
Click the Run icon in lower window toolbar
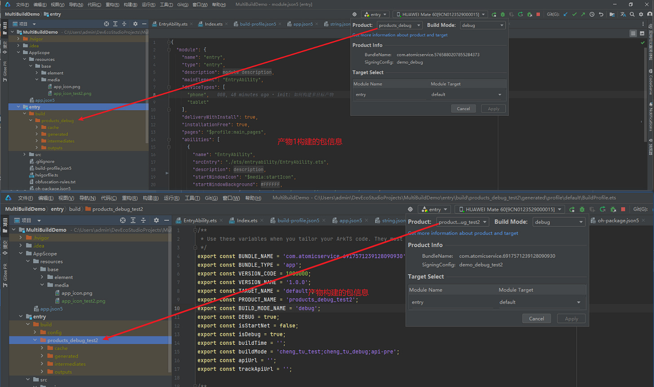pyautogui.click(x=572, y=209)
